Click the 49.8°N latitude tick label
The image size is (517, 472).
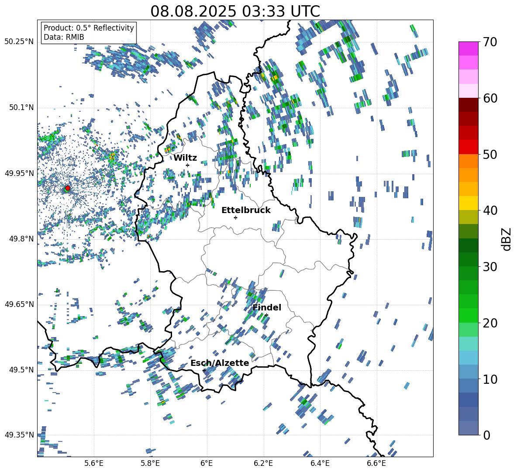point(21,239)
